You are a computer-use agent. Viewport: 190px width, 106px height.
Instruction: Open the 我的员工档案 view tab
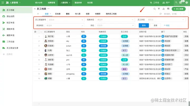click(111, 14)
